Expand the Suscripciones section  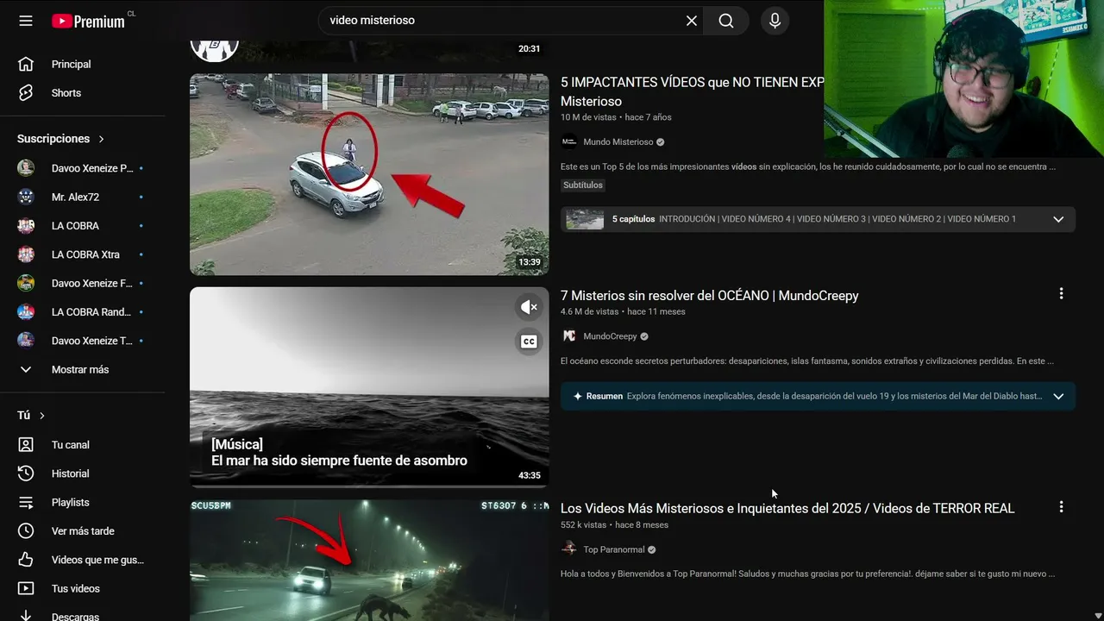(x=61, y=139)
